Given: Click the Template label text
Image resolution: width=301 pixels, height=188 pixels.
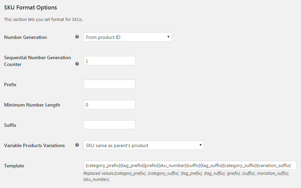Looking at the screenshot, I should pos(14,166).
